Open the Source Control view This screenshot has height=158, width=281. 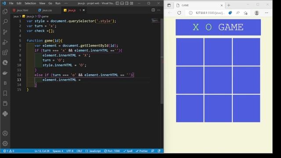[5, 32]
